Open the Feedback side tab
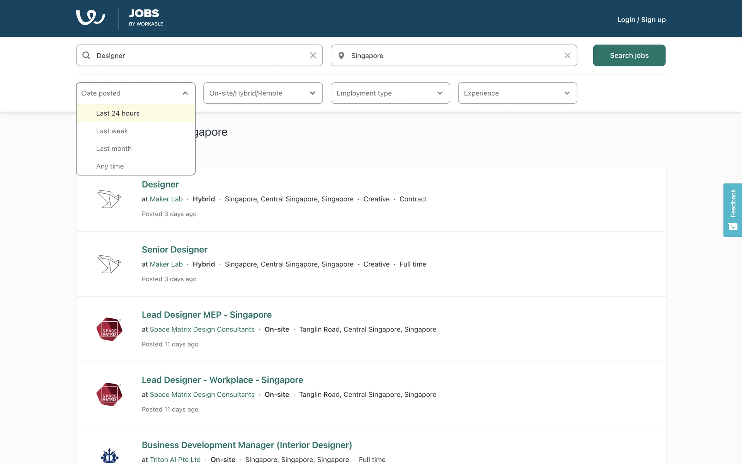Screen dimensions: 742x463 [732, 210]
